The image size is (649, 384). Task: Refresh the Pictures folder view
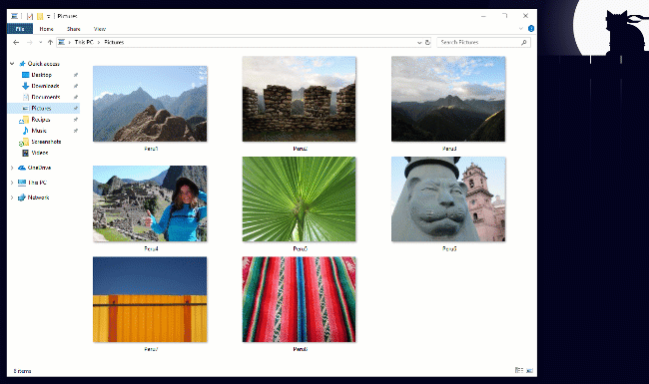(427, 42)
